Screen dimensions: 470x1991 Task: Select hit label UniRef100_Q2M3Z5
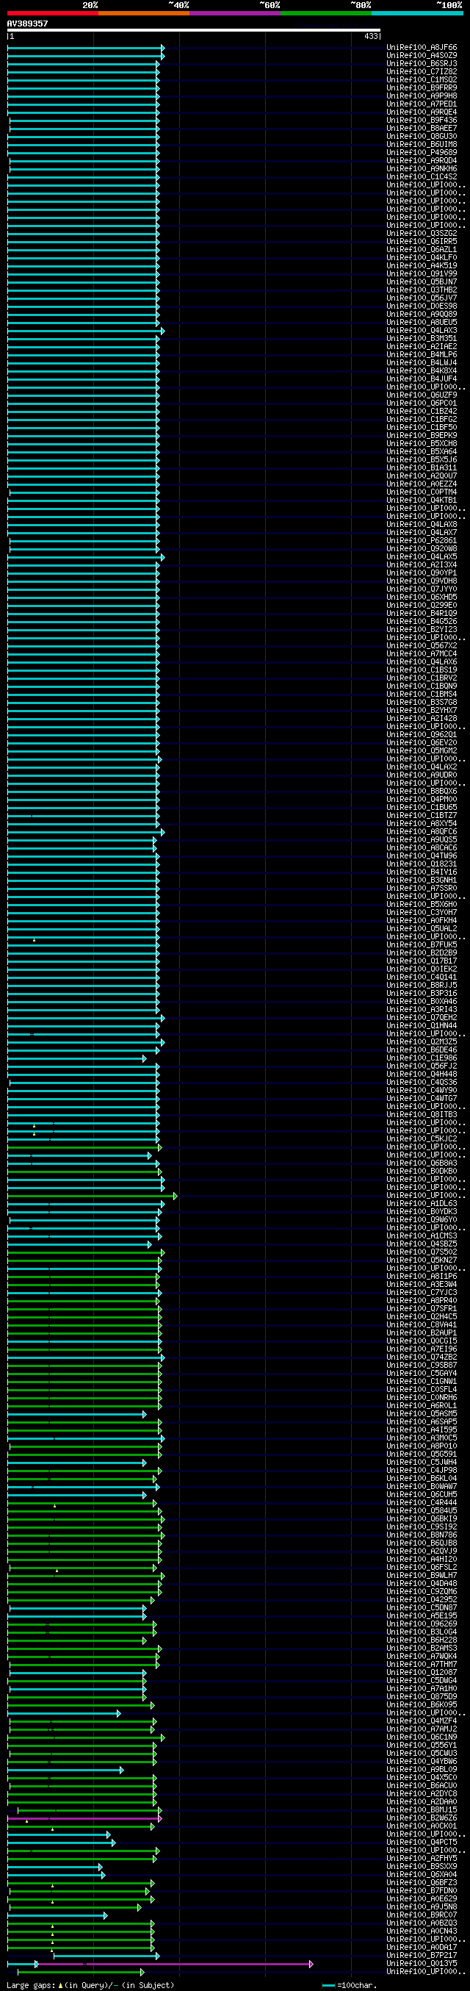[x=422, y=1042]
